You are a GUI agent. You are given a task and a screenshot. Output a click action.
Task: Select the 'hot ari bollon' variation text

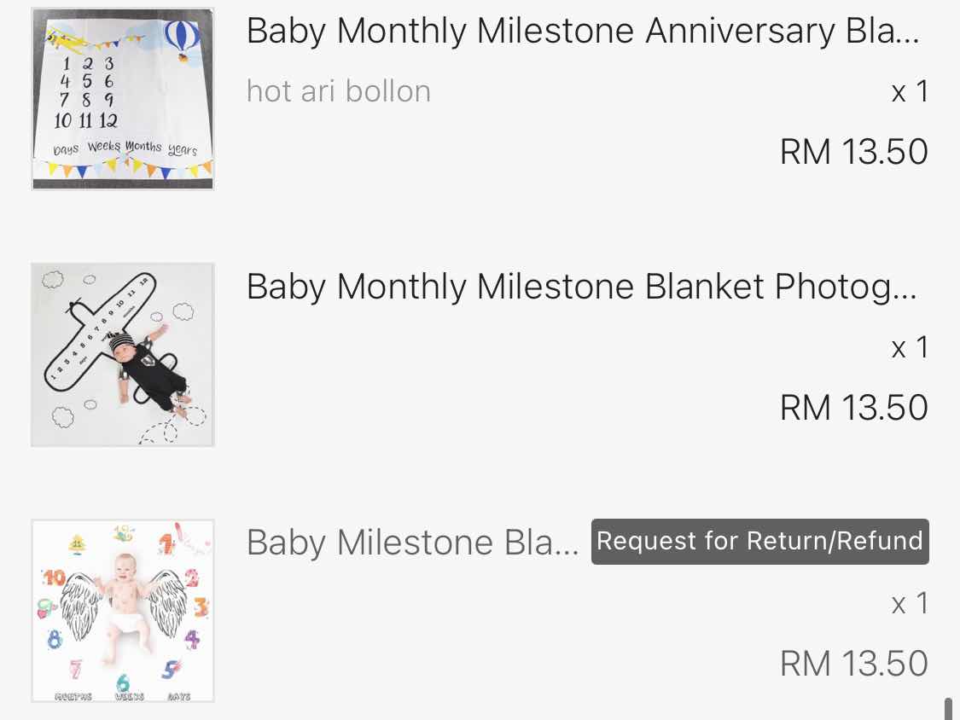point(339,91)
